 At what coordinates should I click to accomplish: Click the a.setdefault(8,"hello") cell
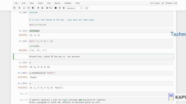tap(101, 73)
